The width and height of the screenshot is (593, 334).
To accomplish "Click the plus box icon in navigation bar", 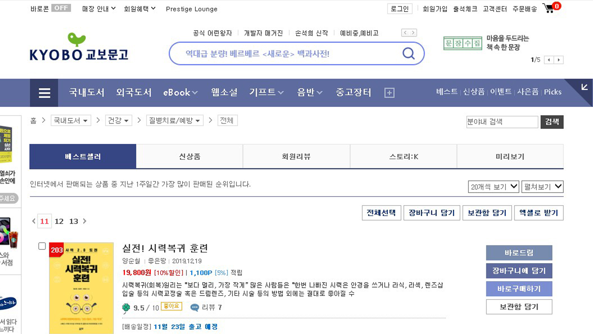I will (x=389, y=93).
